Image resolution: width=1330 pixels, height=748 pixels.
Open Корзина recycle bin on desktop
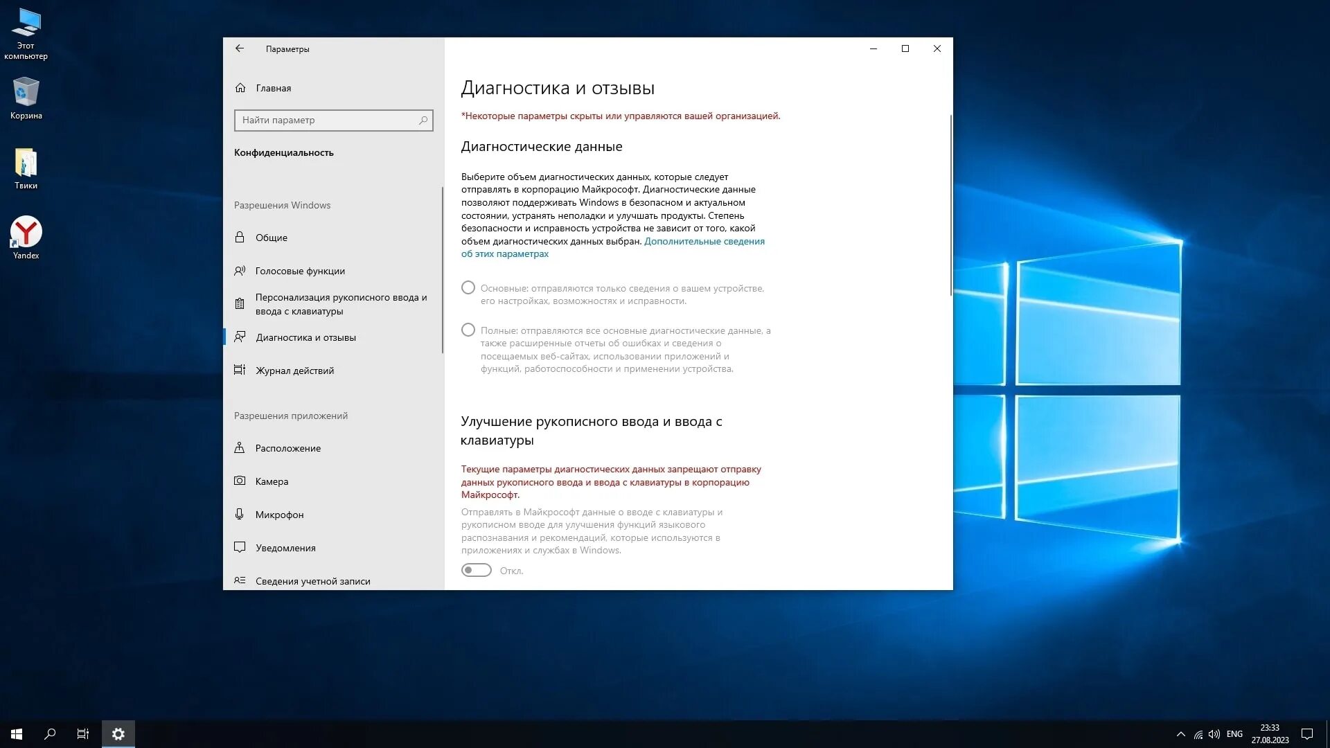(26, 98)
